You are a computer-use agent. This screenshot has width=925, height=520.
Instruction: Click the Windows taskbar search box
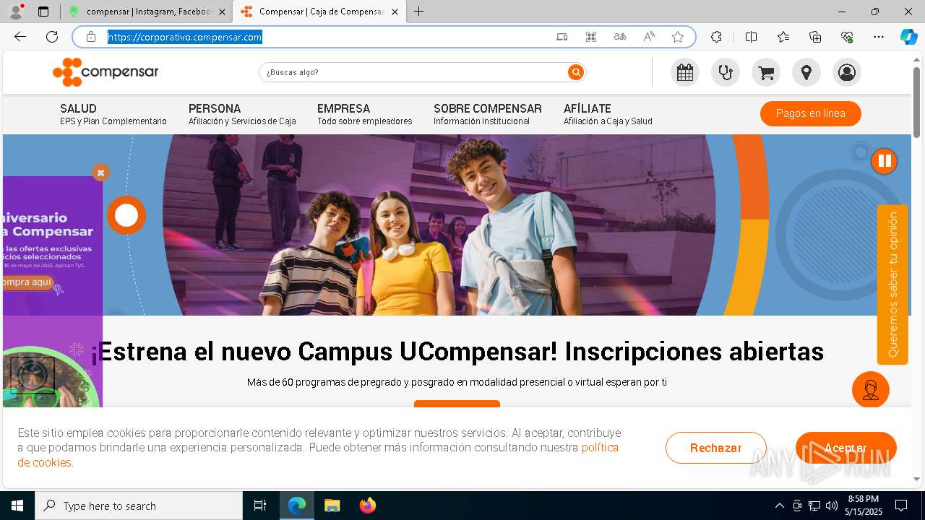[x=139, y=506]
